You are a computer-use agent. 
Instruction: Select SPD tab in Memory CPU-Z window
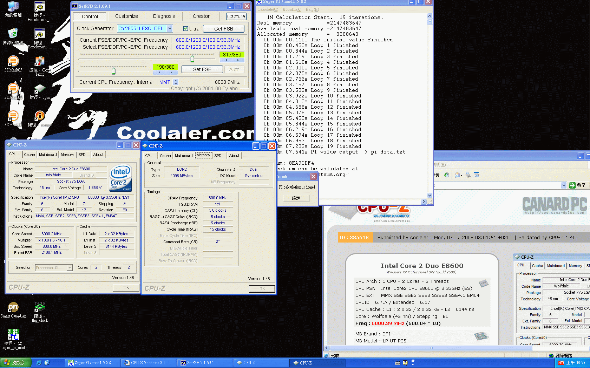point(218,156)
